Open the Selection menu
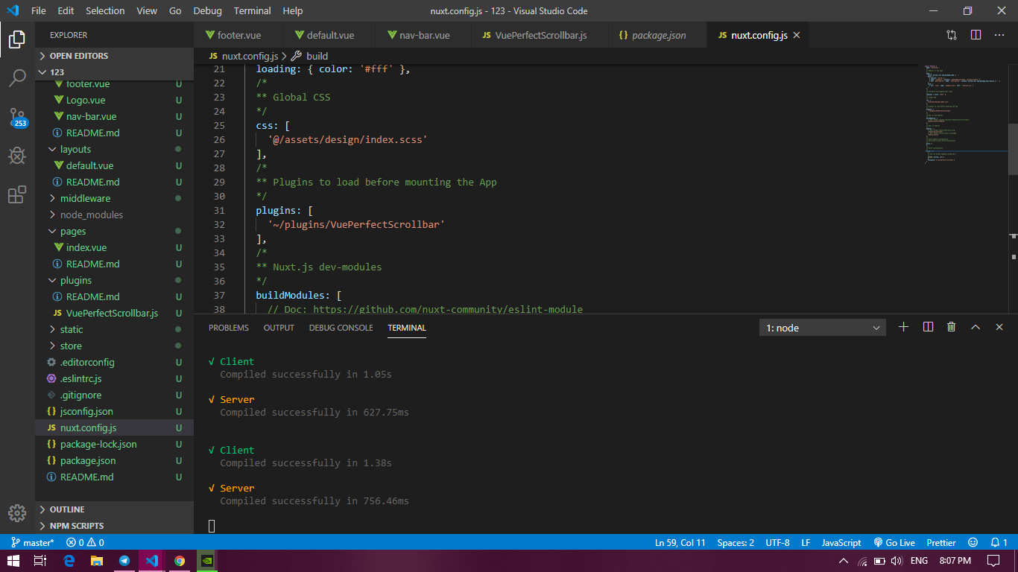Image resolution: width=1018 pixels, height=572 pixels. tap(105, 10)
